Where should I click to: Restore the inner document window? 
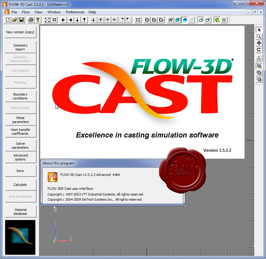tap(255, 12)
